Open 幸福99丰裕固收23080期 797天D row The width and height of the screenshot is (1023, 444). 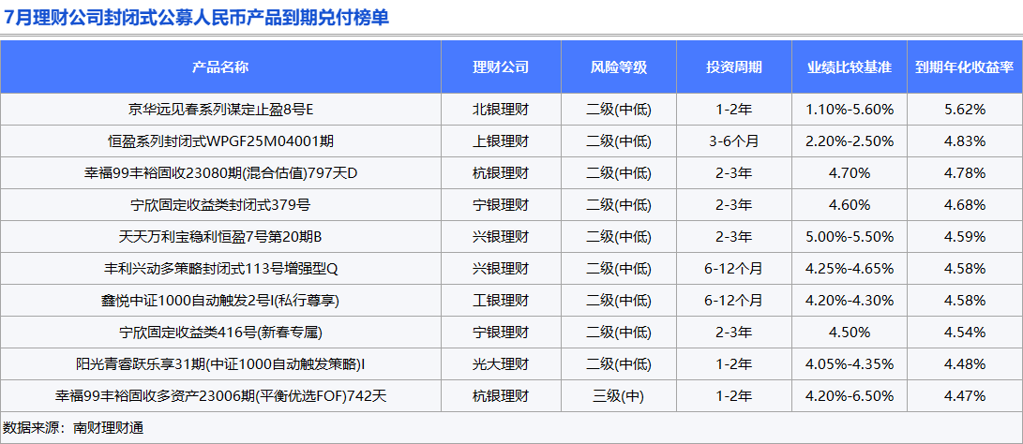(220, 173)
